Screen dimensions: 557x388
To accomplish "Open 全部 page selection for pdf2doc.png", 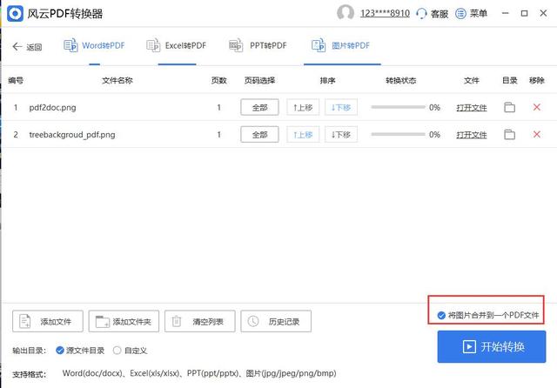I will click(x=259, y=107).
